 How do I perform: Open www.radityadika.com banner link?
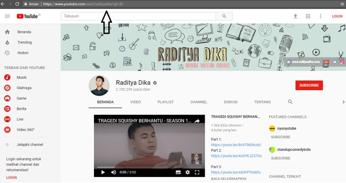pos(305,62)
